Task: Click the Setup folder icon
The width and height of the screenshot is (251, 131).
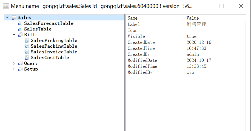Action: coord(20,69)
